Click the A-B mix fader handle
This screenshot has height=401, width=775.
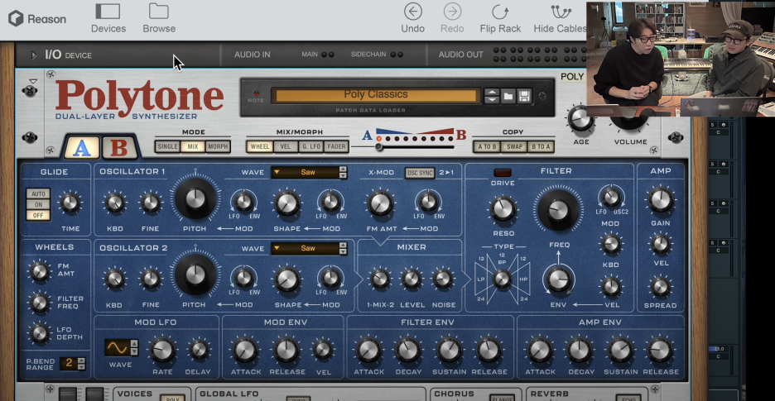[379, 147]
